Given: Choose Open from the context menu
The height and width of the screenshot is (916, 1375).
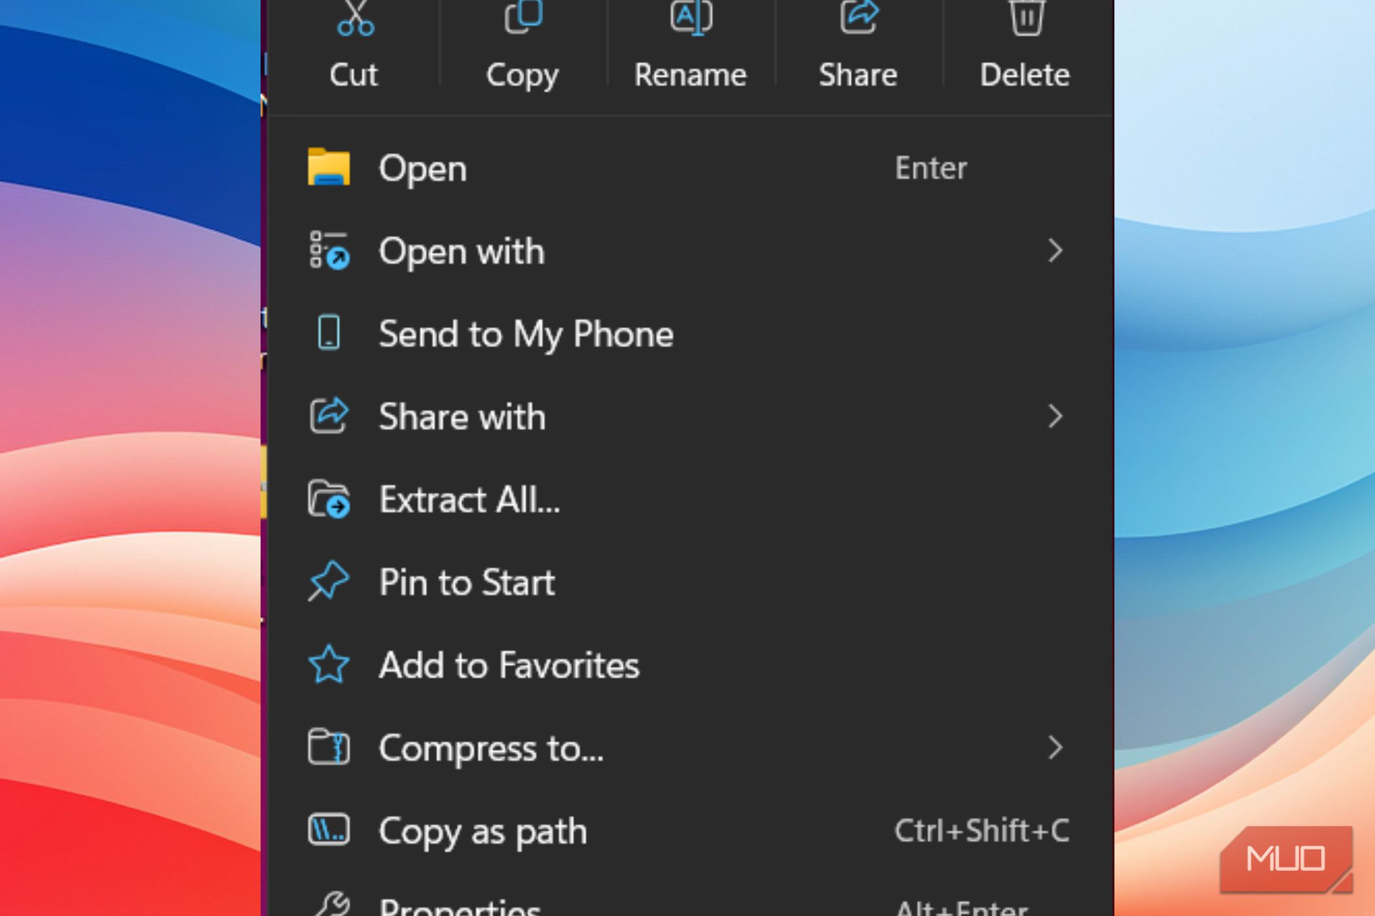Looking at the screenshot, I should [691, 168].
